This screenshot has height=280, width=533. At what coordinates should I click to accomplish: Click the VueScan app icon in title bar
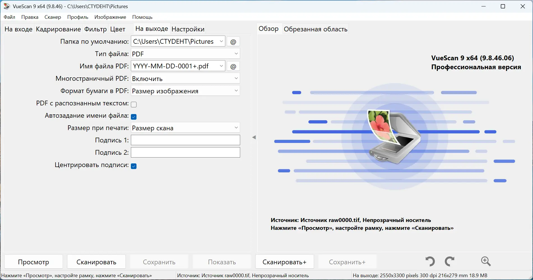click(x=7, y=6)
